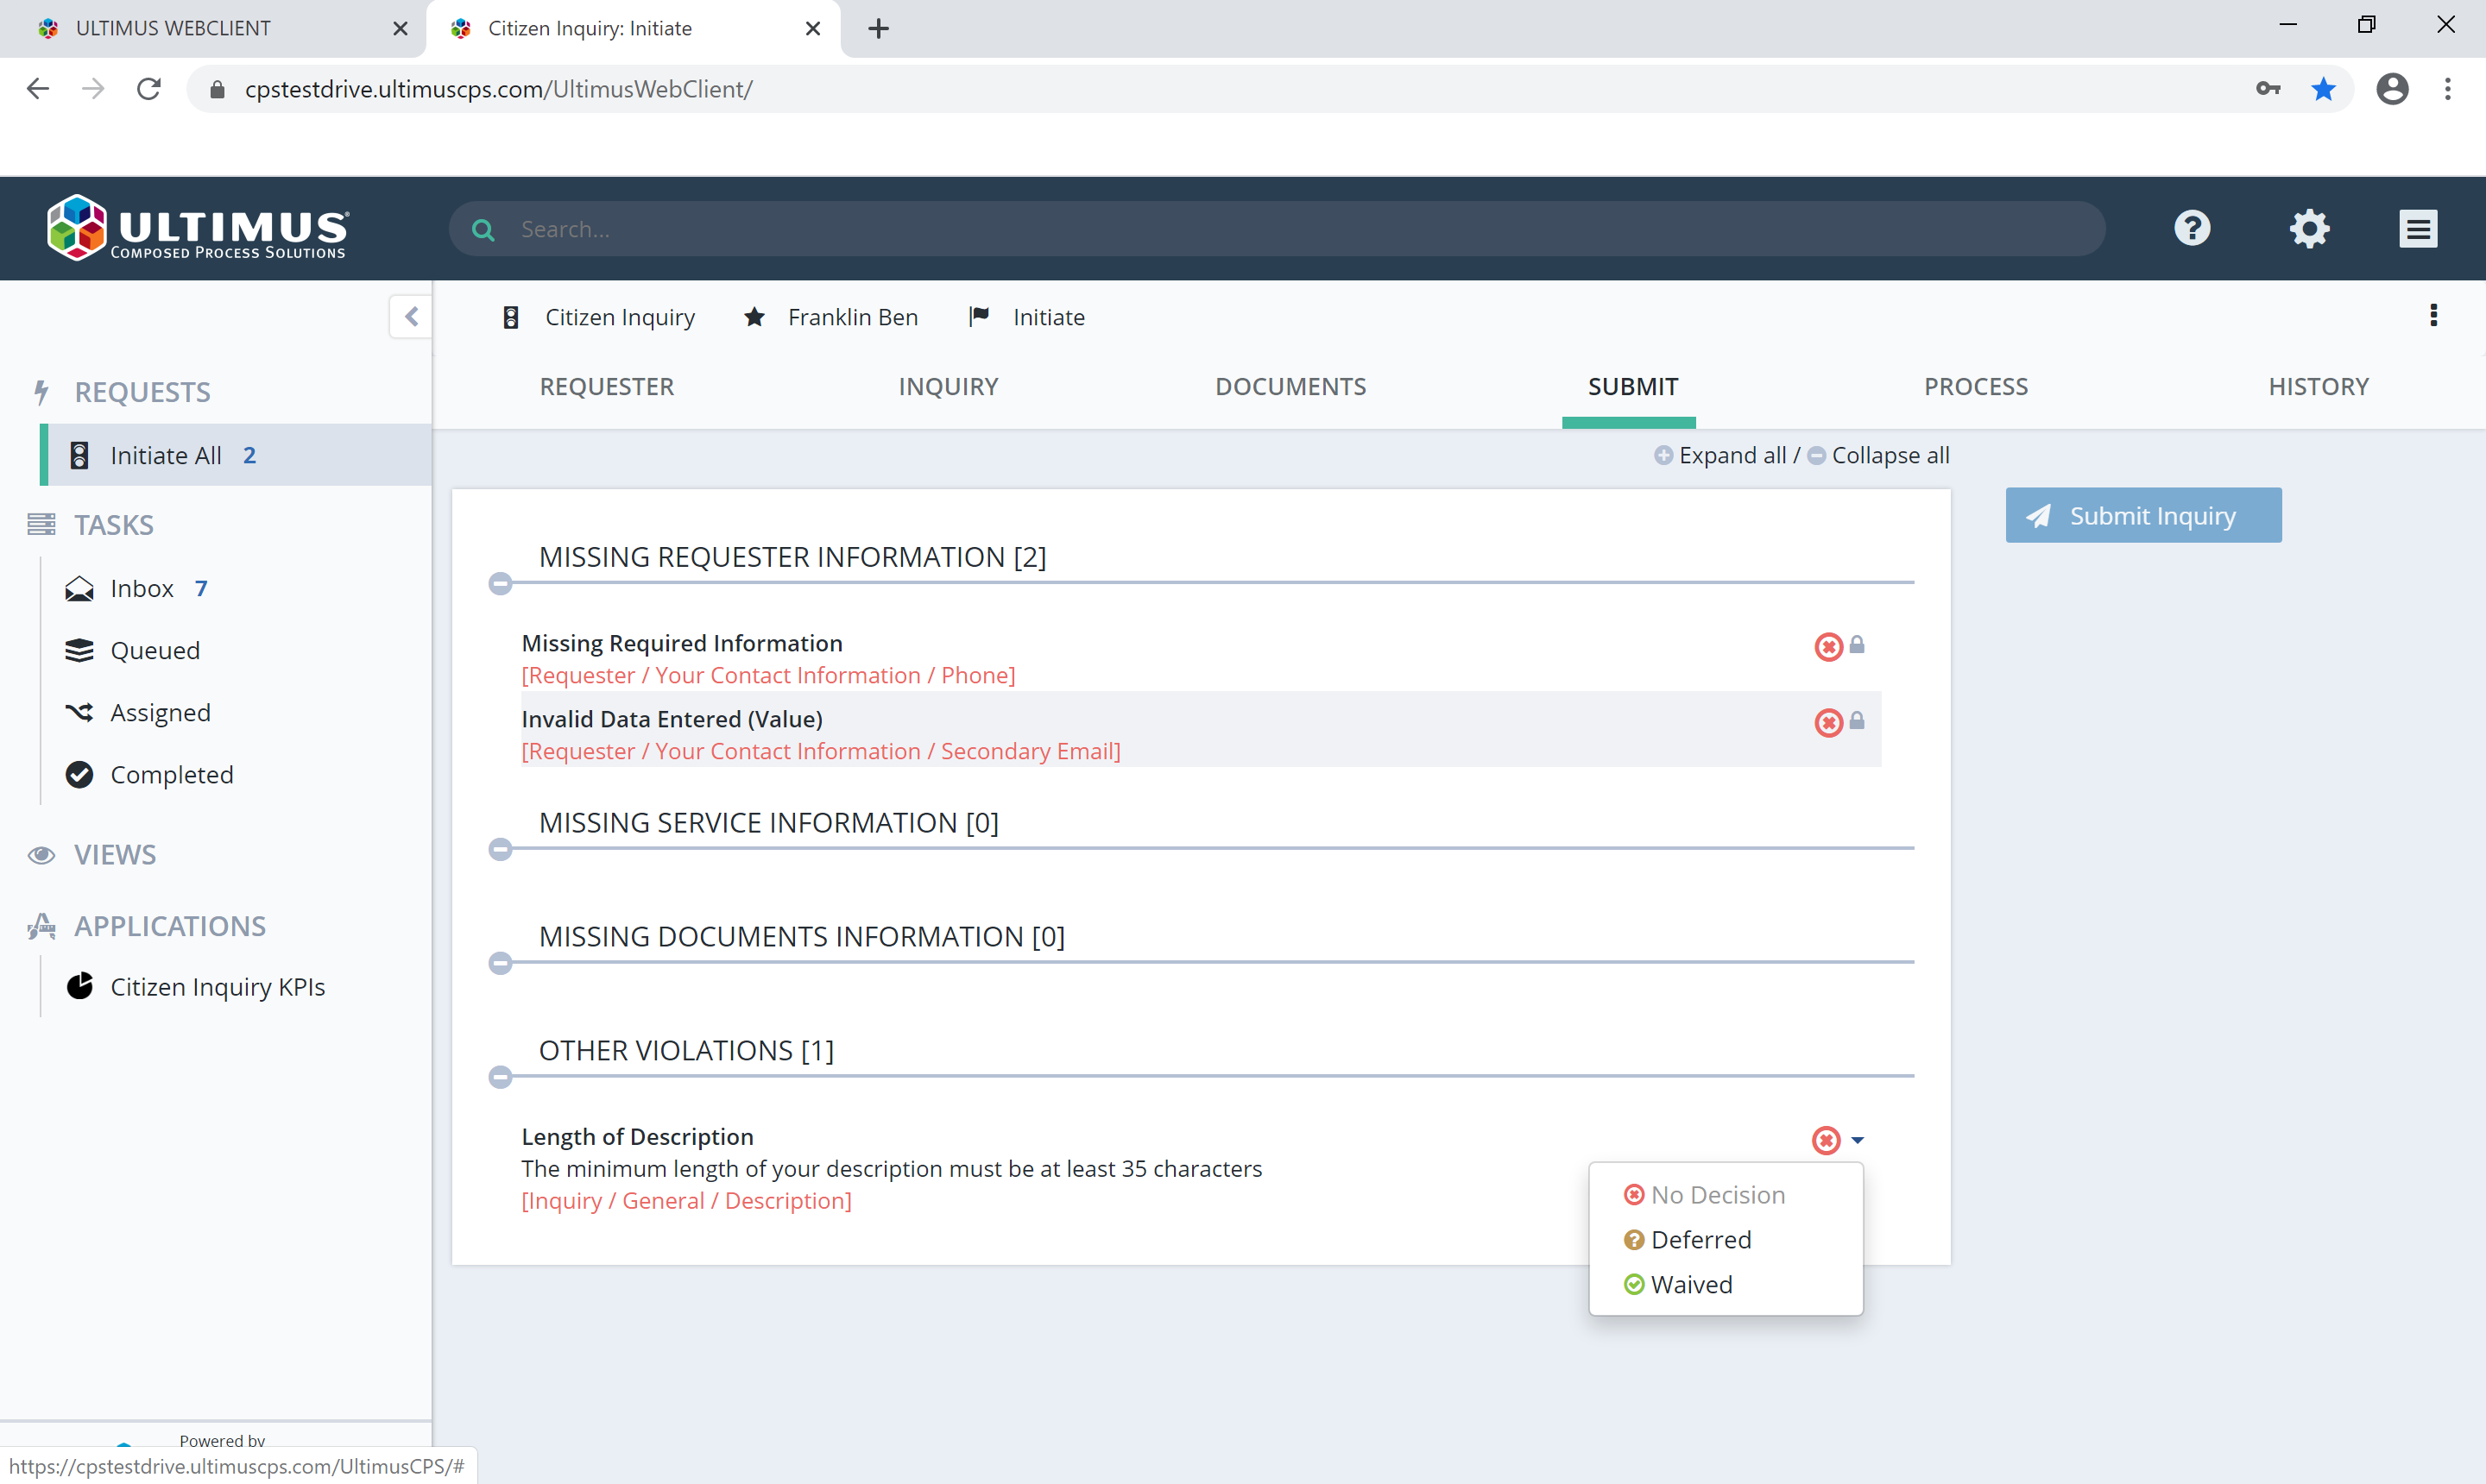The image size is (2486, 1484).
Task: Select the Queued tasks icon
Action: [x=80, y=650]
